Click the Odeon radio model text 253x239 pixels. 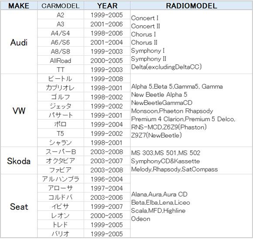pyautogui.click(x=141, y=219)
